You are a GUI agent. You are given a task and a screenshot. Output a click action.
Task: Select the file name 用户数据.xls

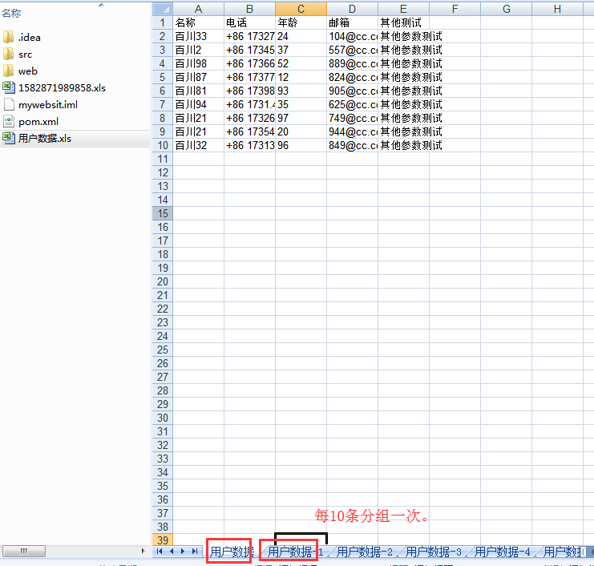pos(45,139)
